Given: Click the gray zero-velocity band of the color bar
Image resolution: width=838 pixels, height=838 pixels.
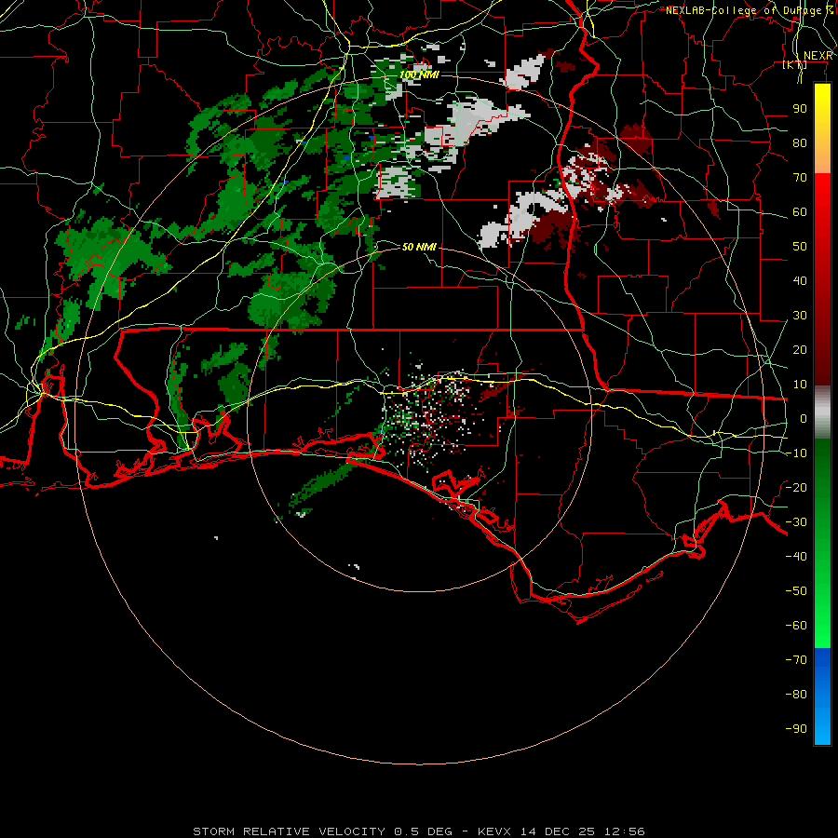Looking at the screenshot, I should coord(822,412).
